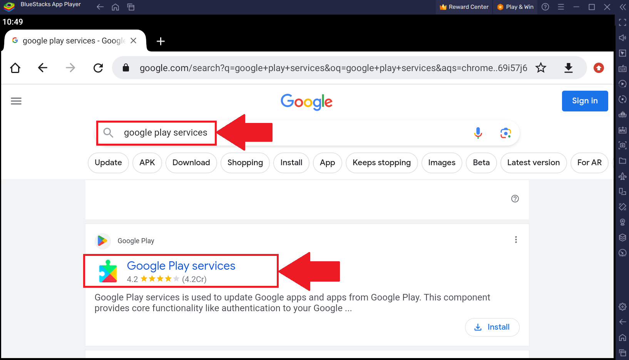Click Install button for Google Play services
Image resolution: width=629 pixels, height=360 pixels.
coord(492,327)
